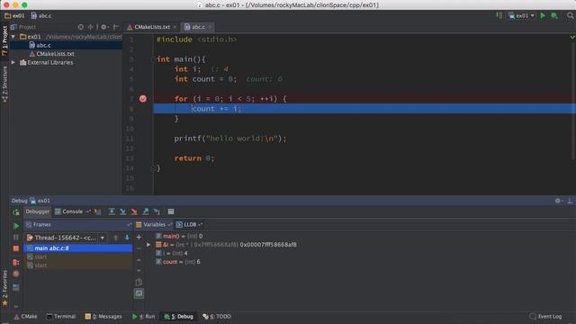
Task: Expand External Libraries tree node
Action: 13,62
